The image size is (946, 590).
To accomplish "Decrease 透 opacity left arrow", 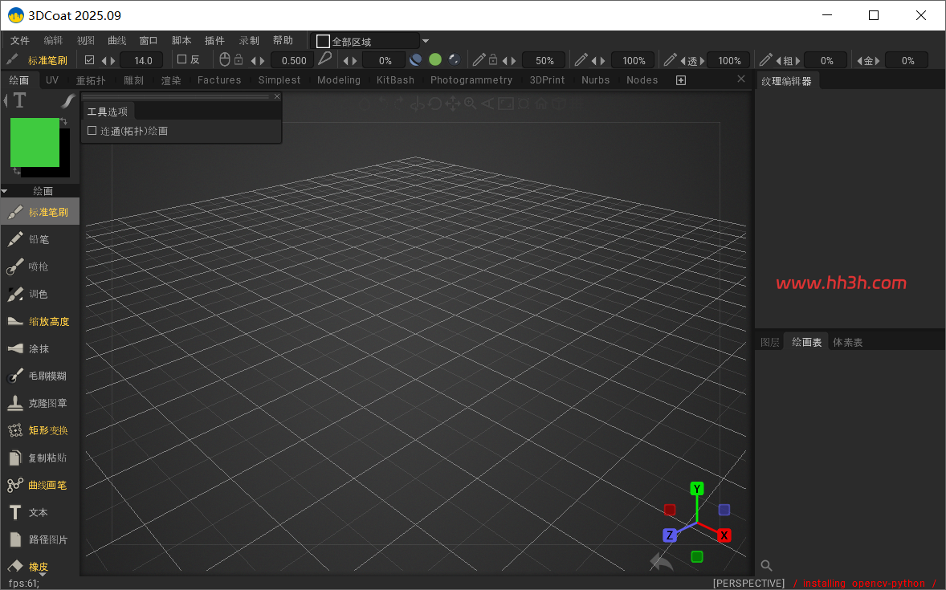I will (x=683, y=60).
